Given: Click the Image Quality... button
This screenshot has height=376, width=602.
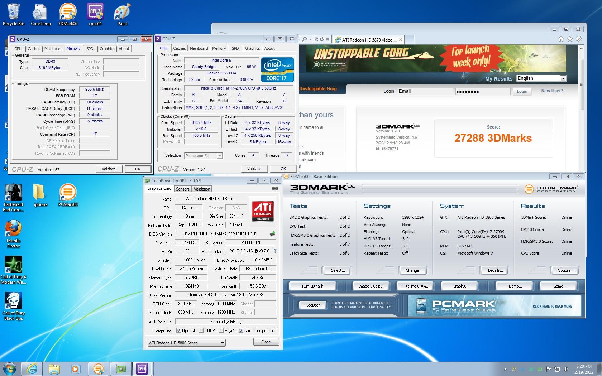Looking at the screenshot, I should coord(372,286).
